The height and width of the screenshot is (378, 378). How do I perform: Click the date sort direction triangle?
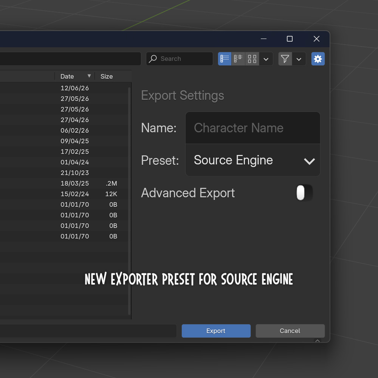pos(89,76)
